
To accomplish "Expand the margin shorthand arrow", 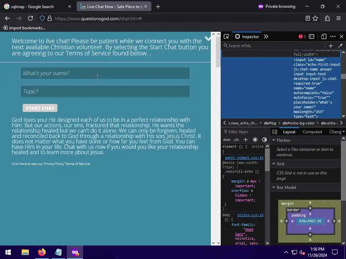I will coord(248,181).
